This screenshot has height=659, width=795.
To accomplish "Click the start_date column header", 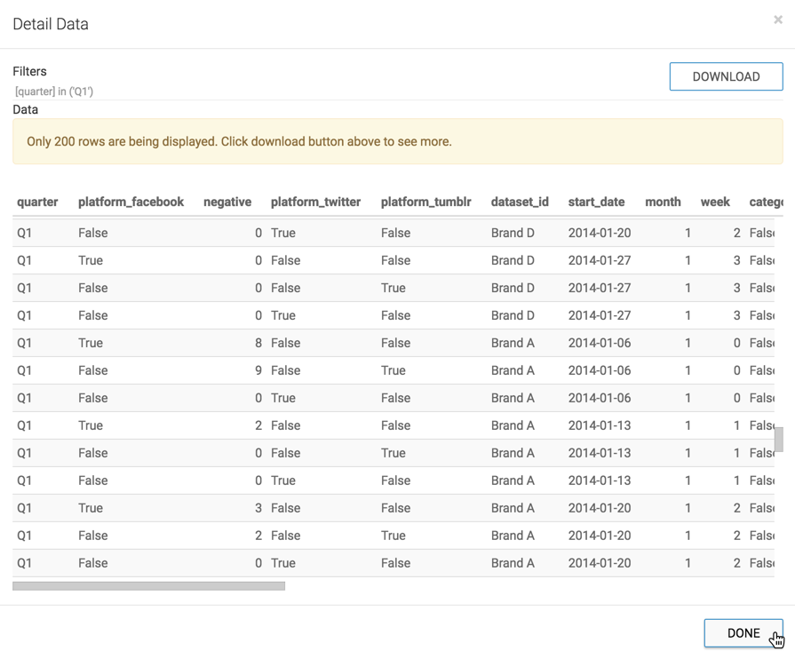I will pos(596,202).
